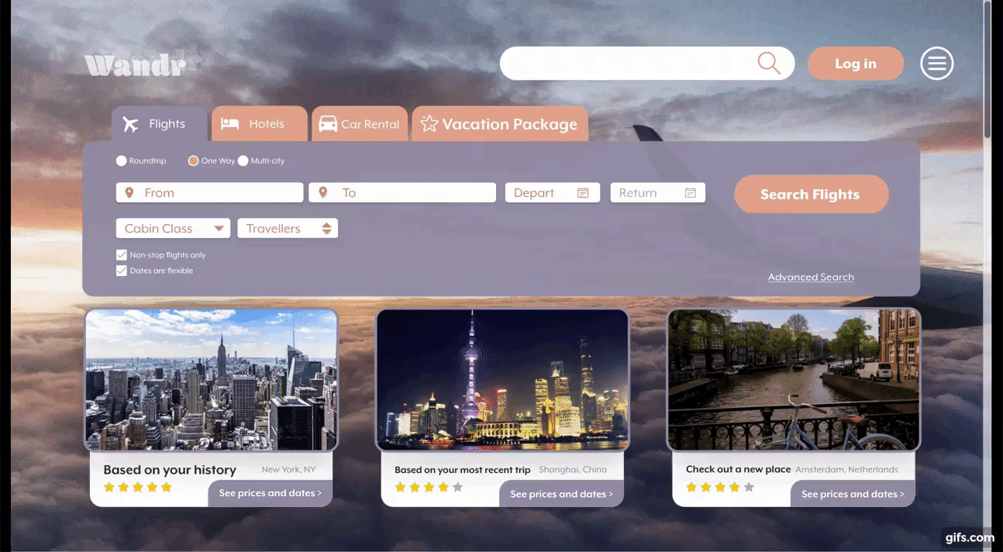This screenshot has width=1003, height=552.
Task: Click the Search Flights button
Action: pos(811,194)
